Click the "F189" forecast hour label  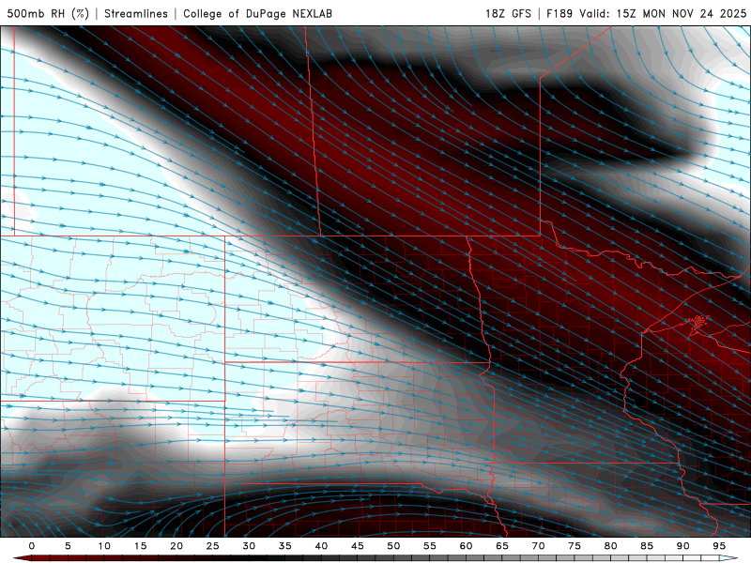(x=559, y=13)
